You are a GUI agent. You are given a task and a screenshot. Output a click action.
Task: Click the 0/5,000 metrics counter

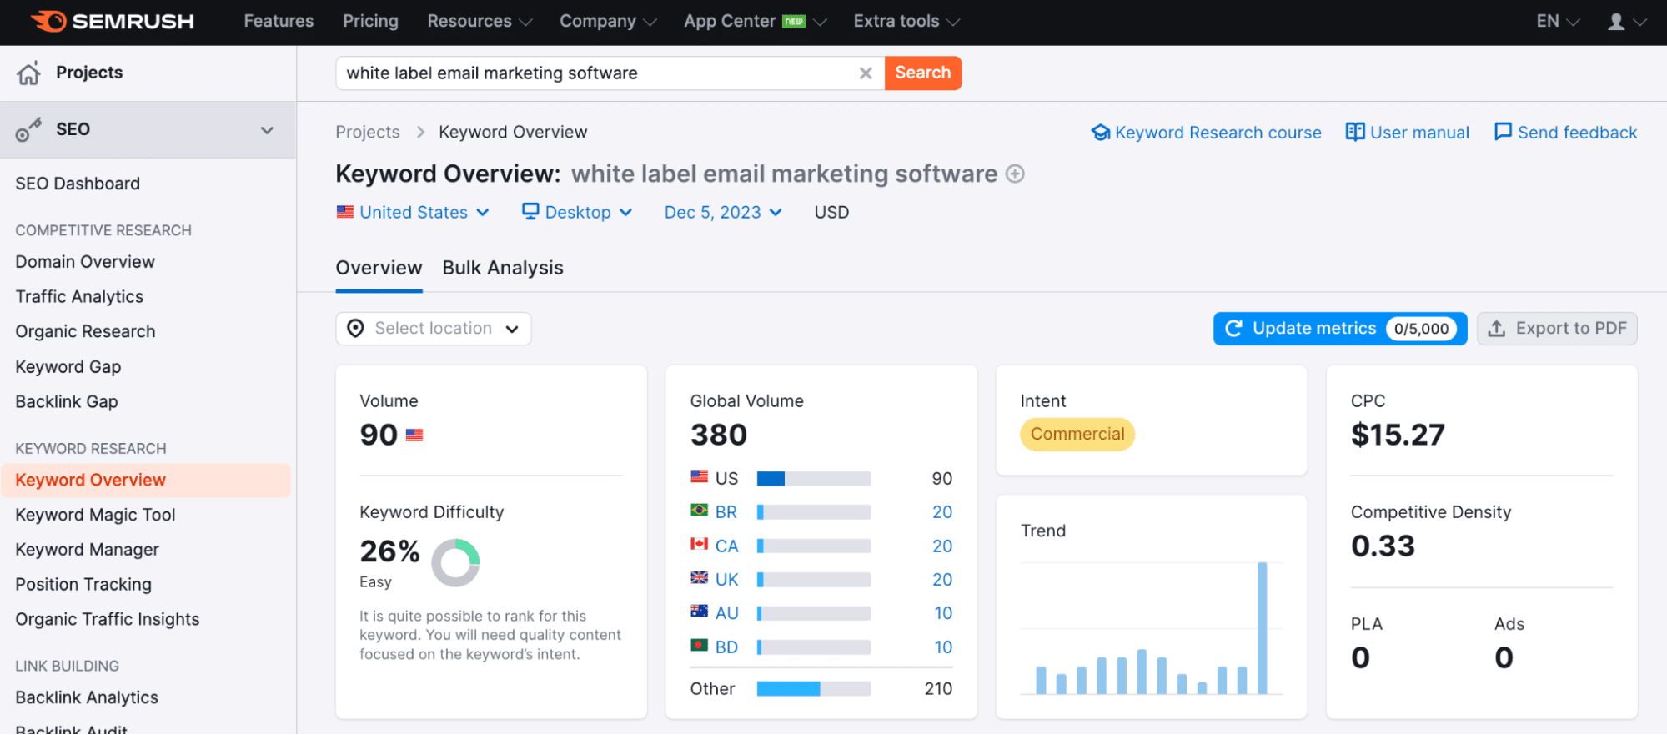[x=1422, y=329]
